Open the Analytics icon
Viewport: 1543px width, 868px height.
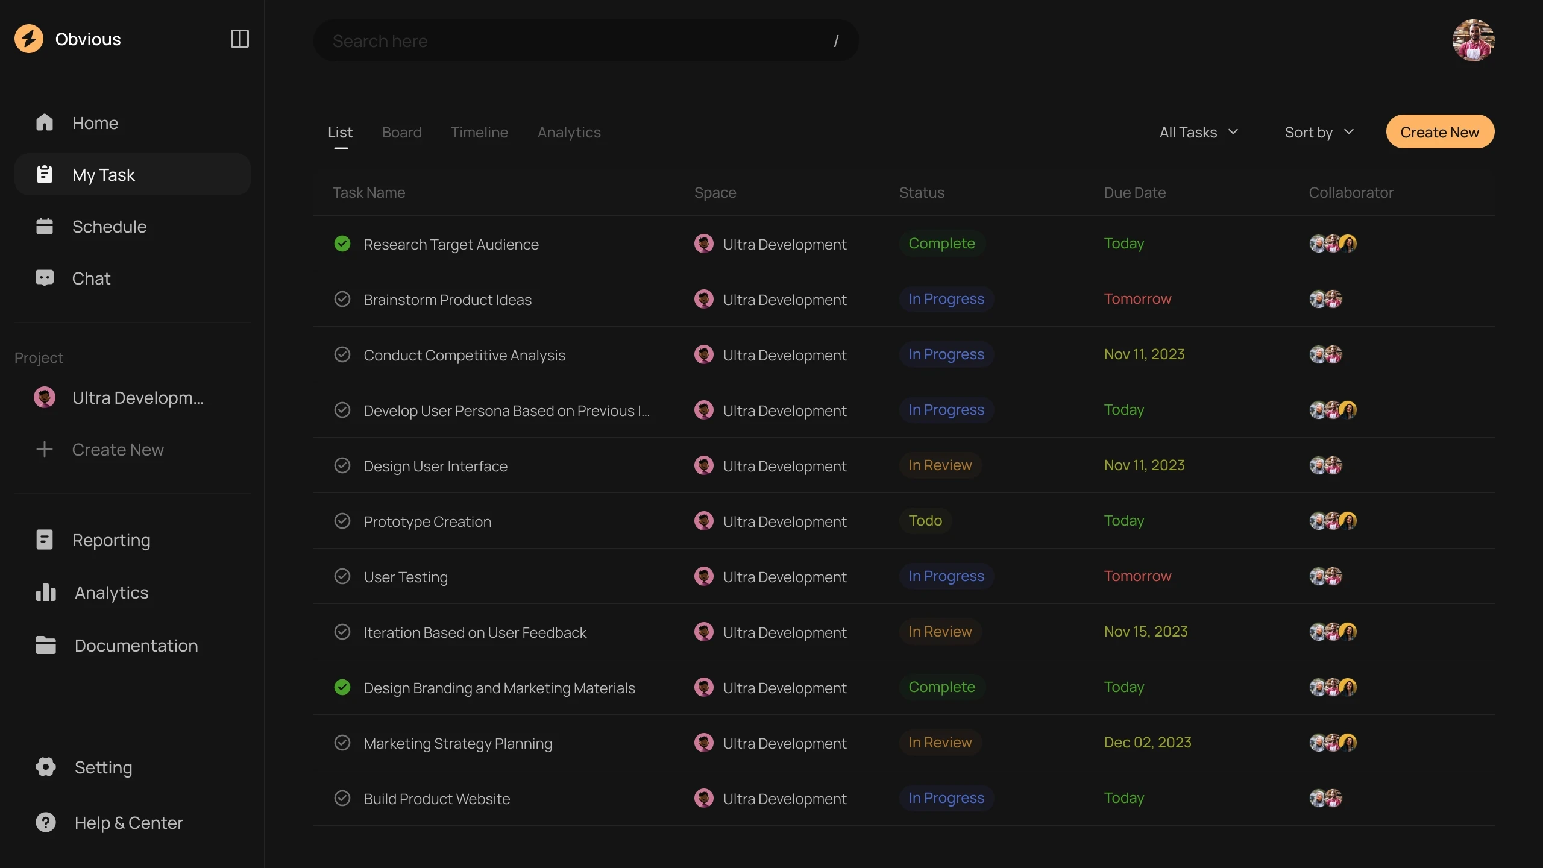pyautogui.click(x=45, y=593)
